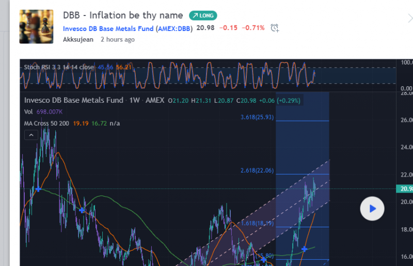
Task: Click the blue MA cross marker near 16.00
Action: pos(305,249)
